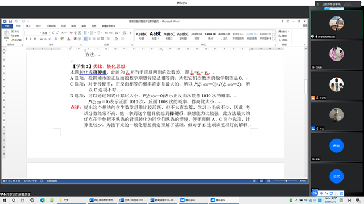The image size is (364, 204).
Task: Click the Clear Formatting eraser icon
Action: pos(71,33)
